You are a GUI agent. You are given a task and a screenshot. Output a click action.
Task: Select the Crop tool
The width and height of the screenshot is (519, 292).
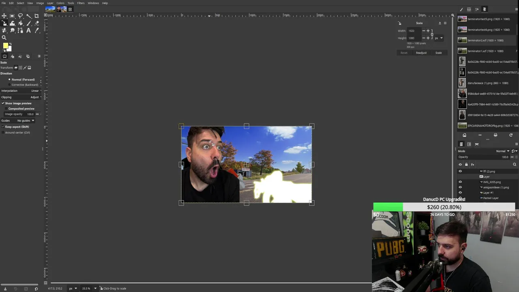[36, 16]
